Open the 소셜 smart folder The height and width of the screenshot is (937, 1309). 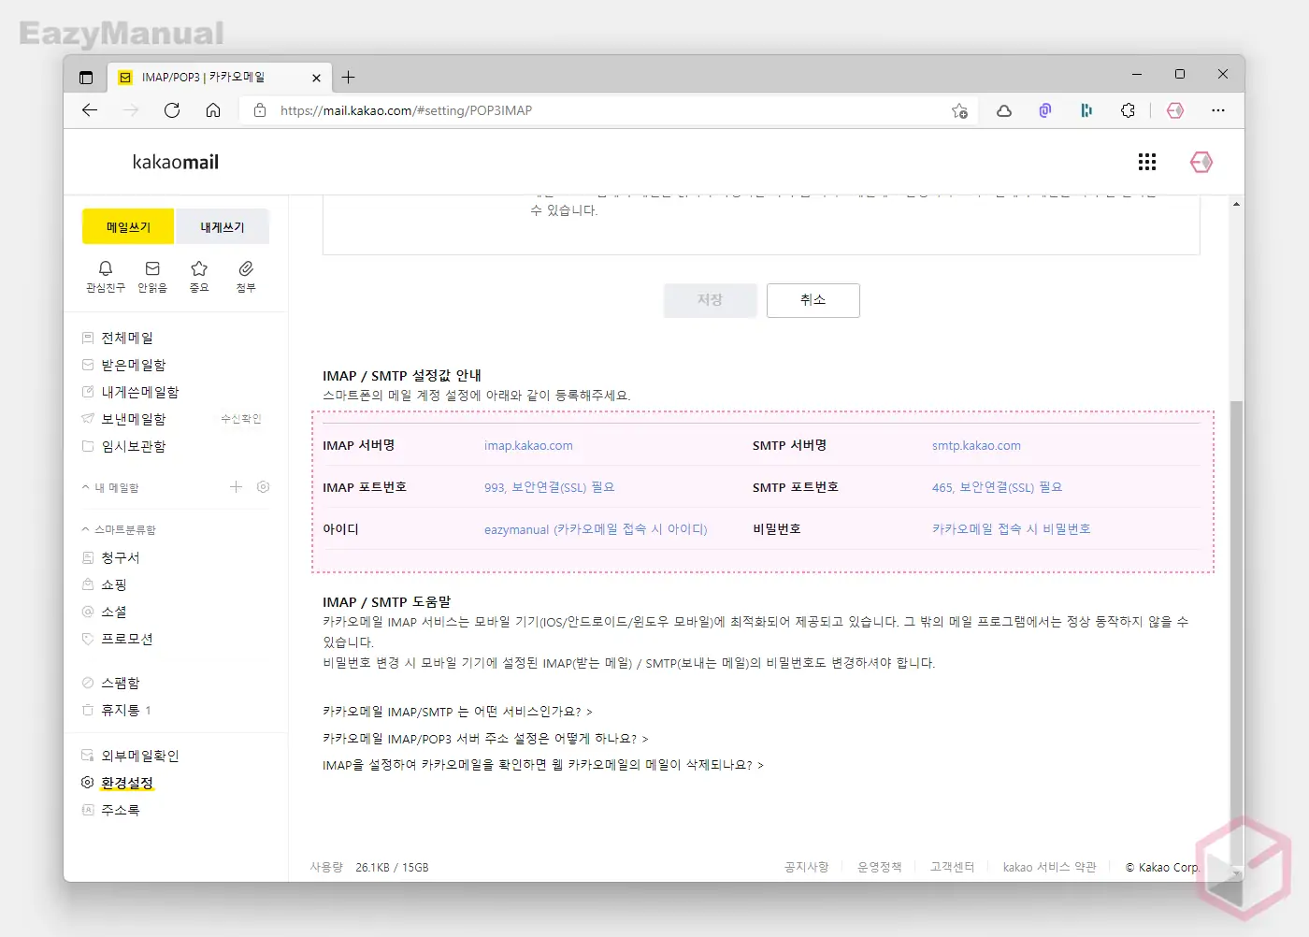pyautogui.click(x=114, y=612)
